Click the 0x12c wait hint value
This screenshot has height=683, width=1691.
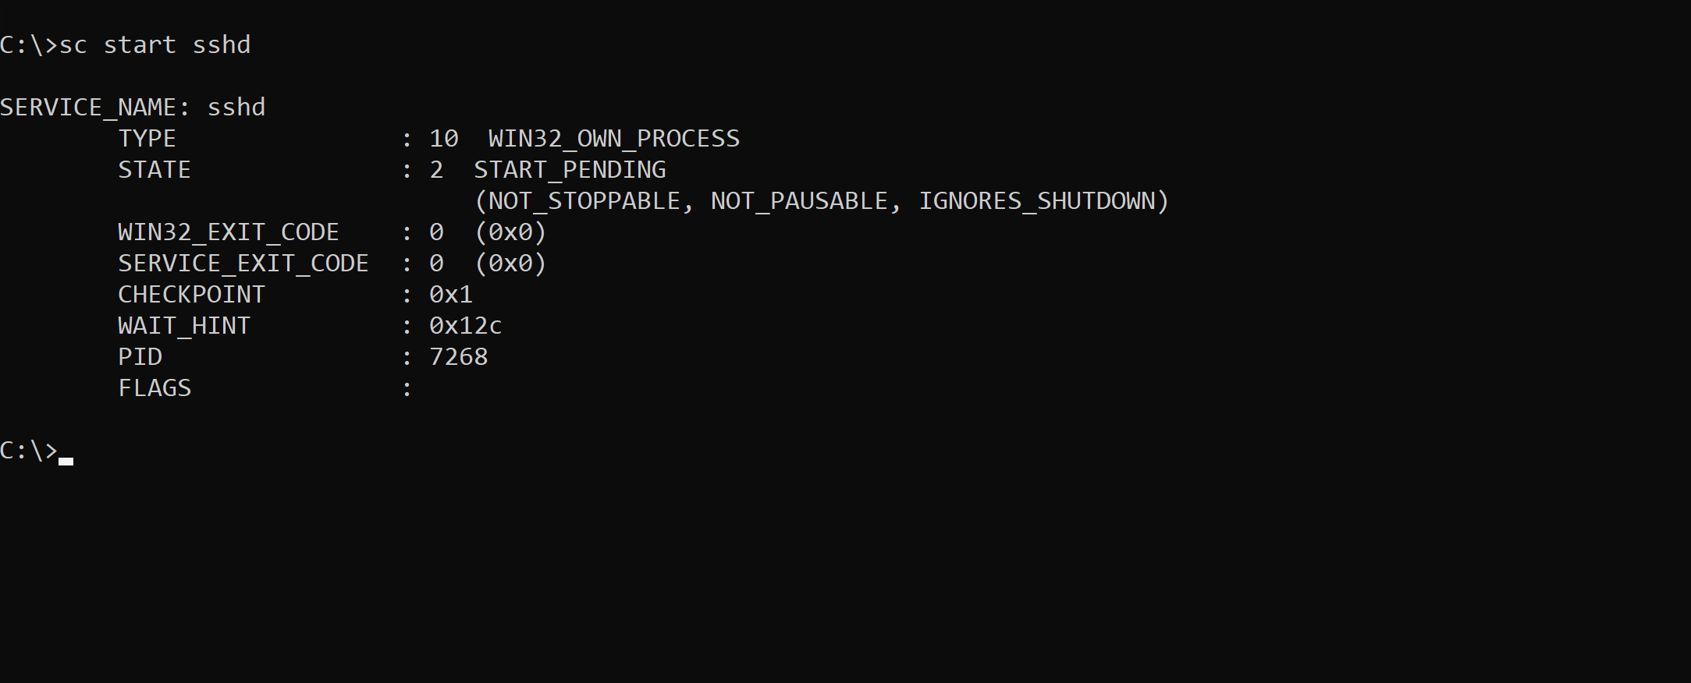pyautogui.click(x=465, y=326)
